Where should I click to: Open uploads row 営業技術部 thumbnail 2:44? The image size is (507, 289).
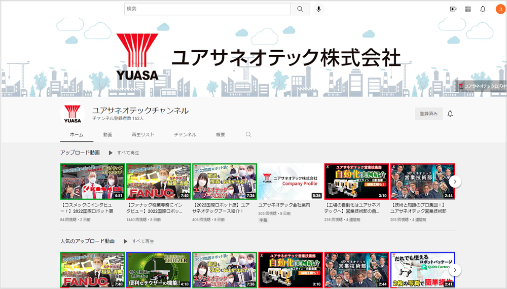point(423,182)
